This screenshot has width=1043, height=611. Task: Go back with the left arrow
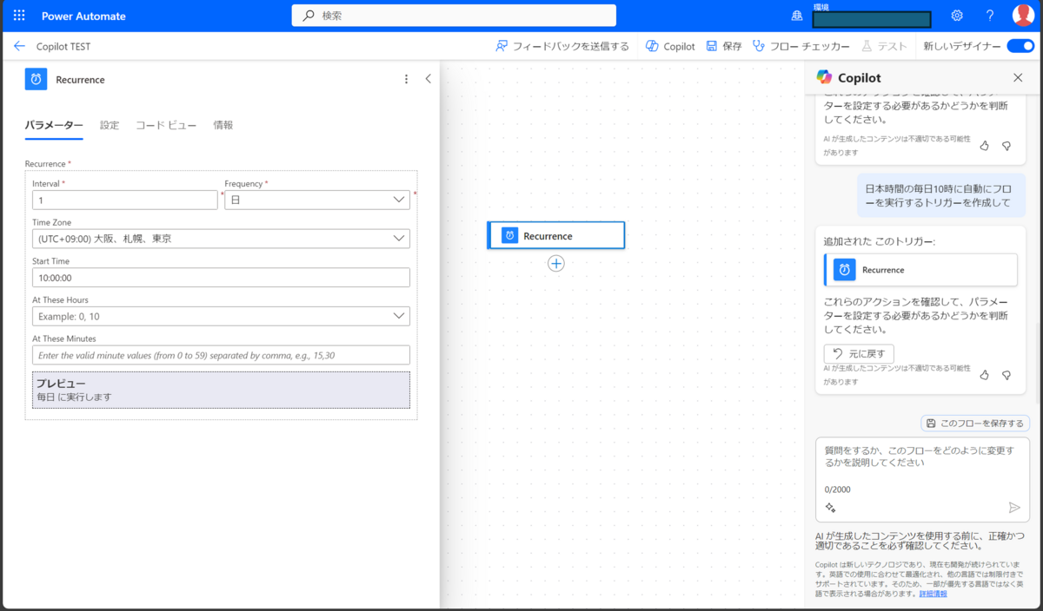[x=19, y=46]
